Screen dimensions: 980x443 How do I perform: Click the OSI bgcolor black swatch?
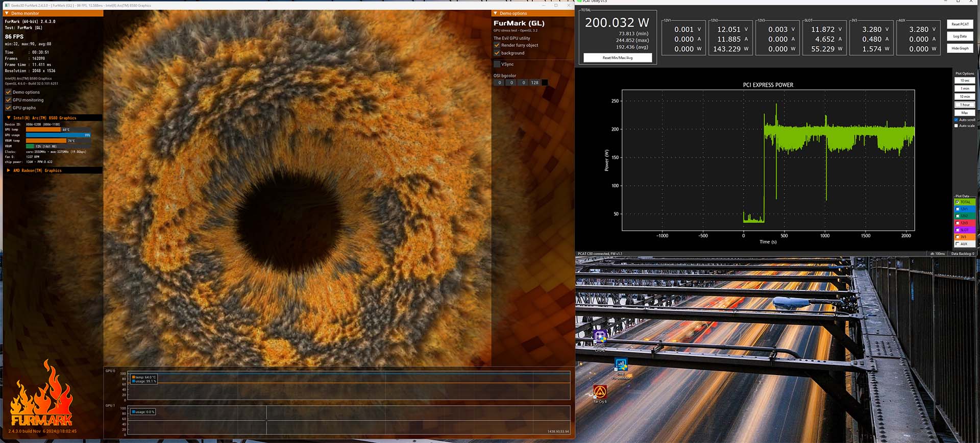point(545,83)
